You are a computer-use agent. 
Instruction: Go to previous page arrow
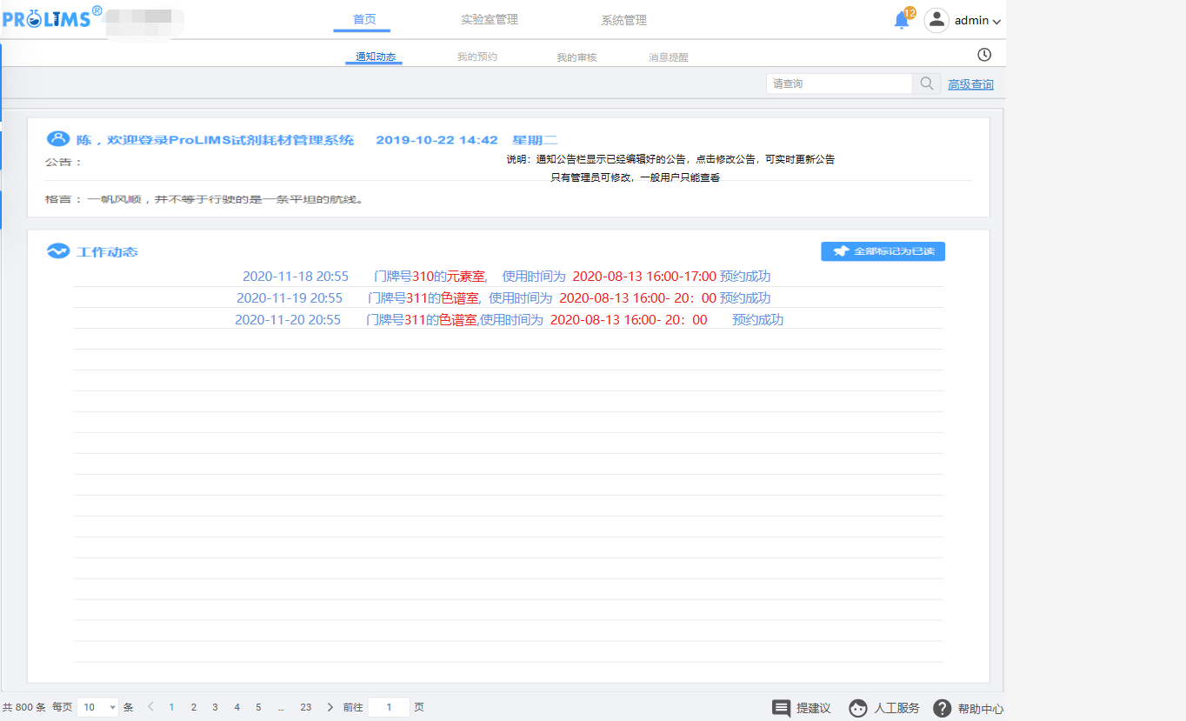click(150, 707)
